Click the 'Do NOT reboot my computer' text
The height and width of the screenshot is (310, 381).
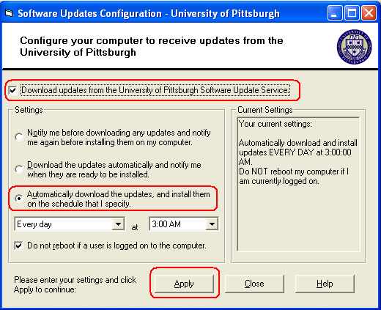[x=294, y=177]
